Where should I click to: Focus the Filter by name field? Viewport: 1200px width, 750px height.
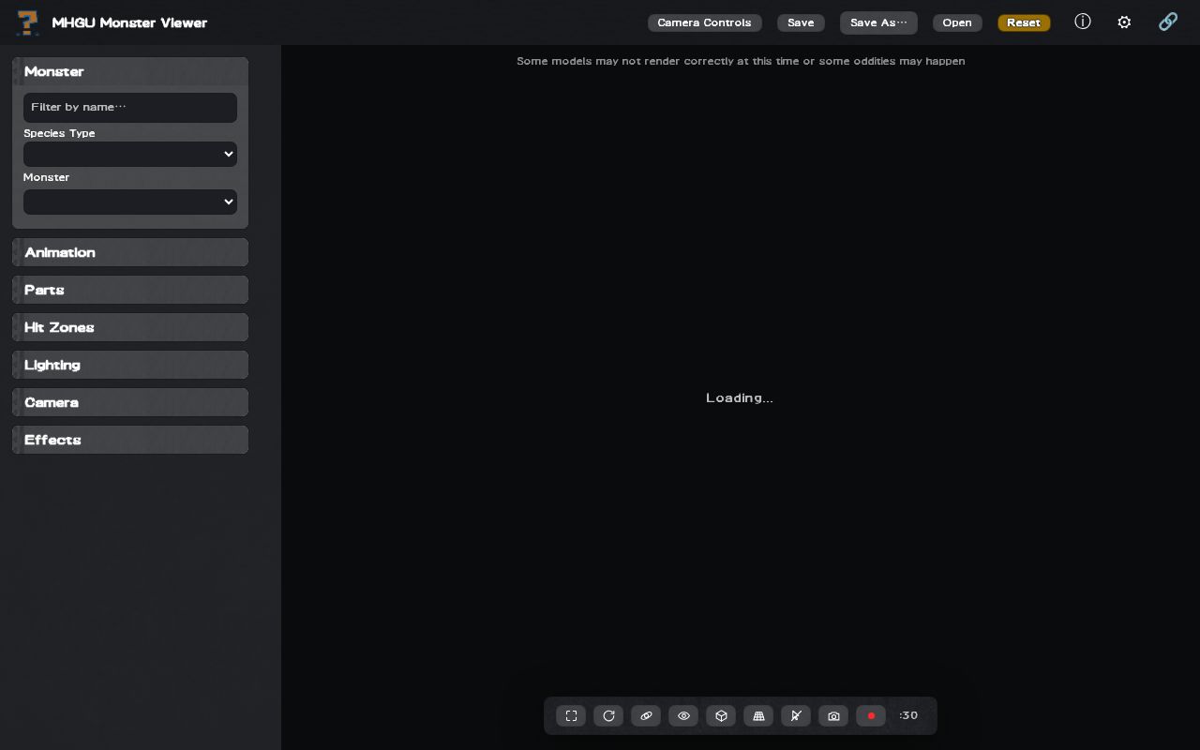[x=130, y=107]
